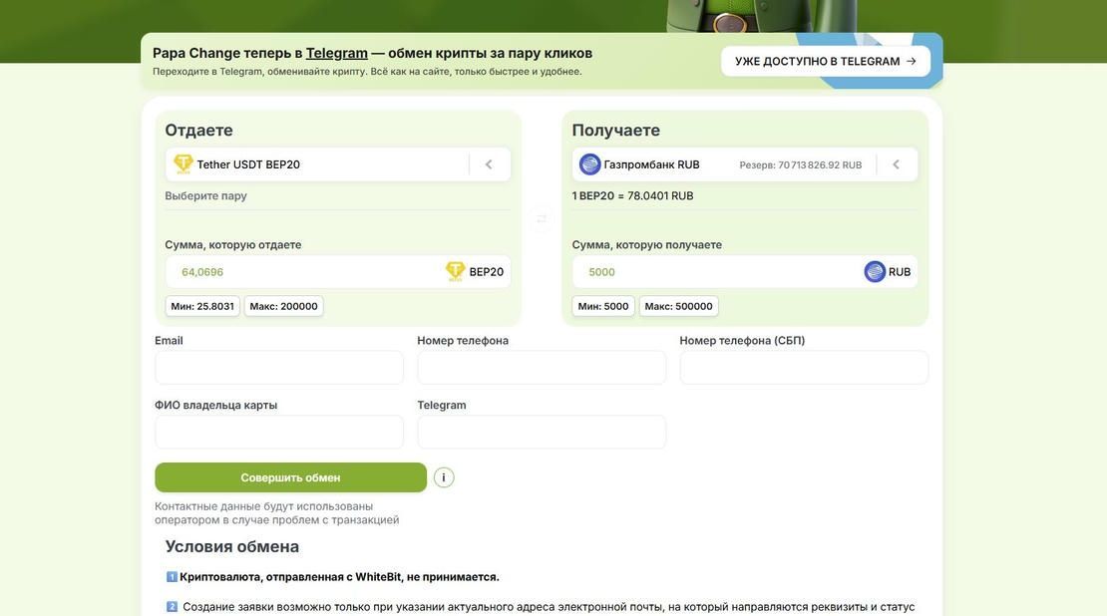Expand the receive currency selector chevron
Image resolution: width=1107 pixels, height=616 pixels.
tap(896, 164)
